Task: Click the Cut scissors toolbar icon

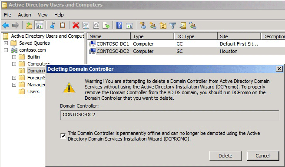Action: 53,25
